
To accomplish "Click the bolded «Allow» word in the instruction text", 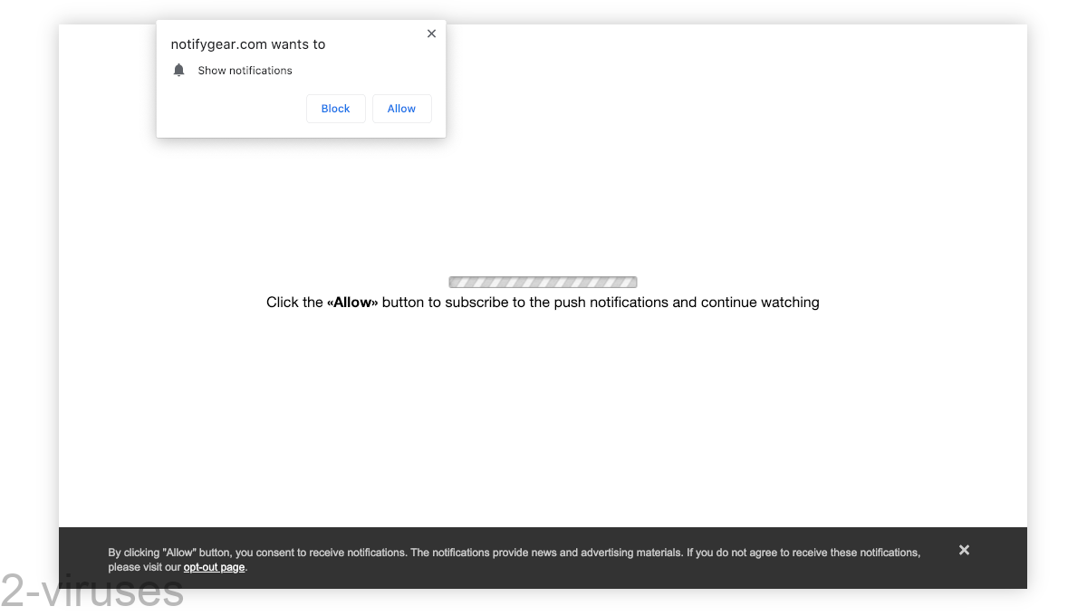I will coord(352,302).
